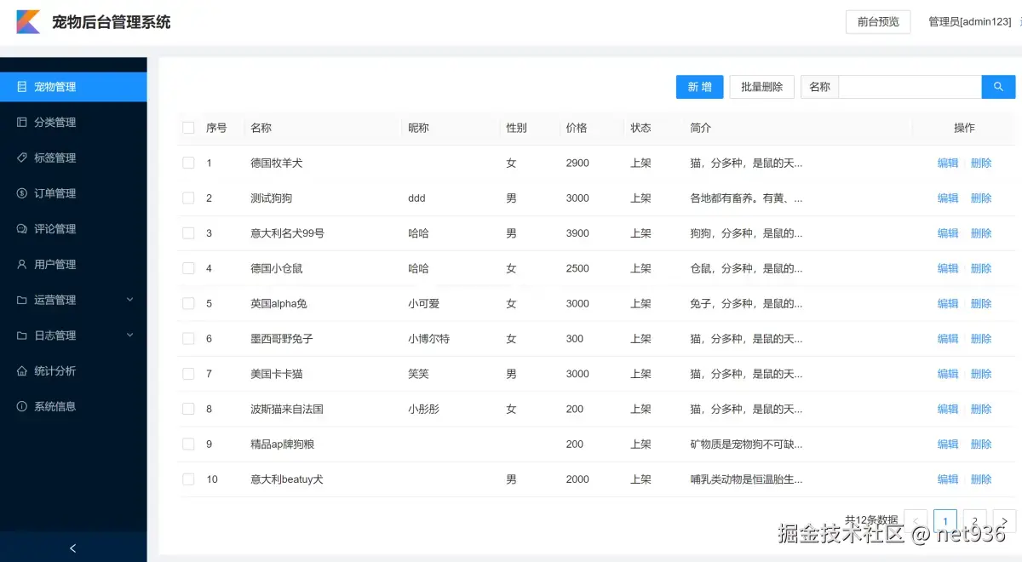Click the blue search magnifier button

coord(998,87)
